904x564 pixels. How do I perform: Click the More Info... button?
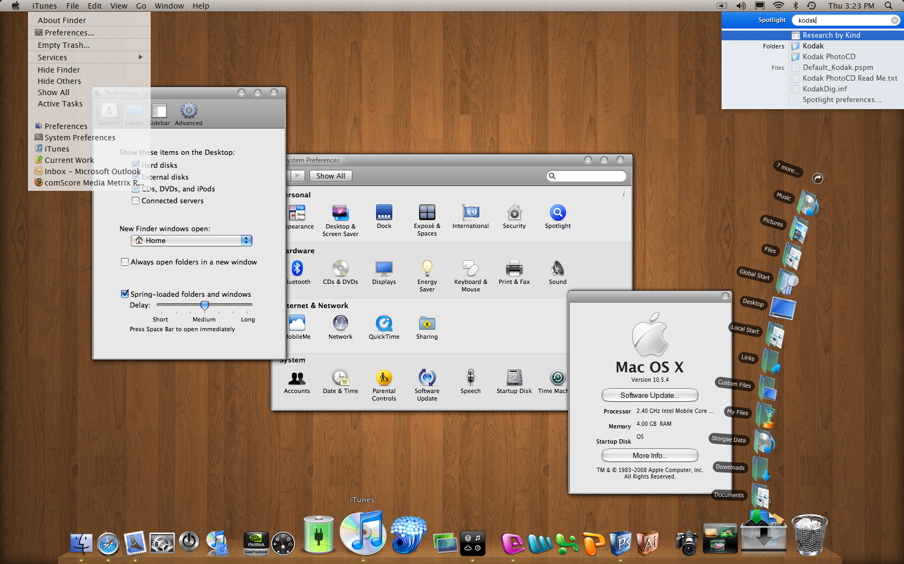pyautogui.click(x=650, y=455)
